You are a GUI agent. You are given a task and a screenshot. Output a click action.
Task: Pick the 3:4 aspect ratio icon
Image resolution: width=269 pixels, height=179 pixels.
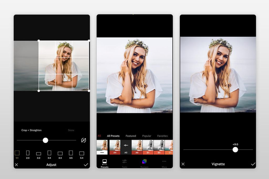49,153
